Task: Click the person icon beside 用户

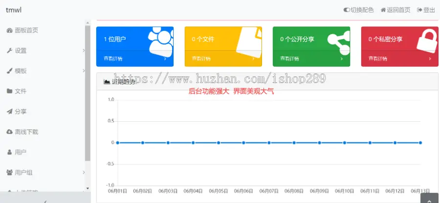Action: click(9, 152)
